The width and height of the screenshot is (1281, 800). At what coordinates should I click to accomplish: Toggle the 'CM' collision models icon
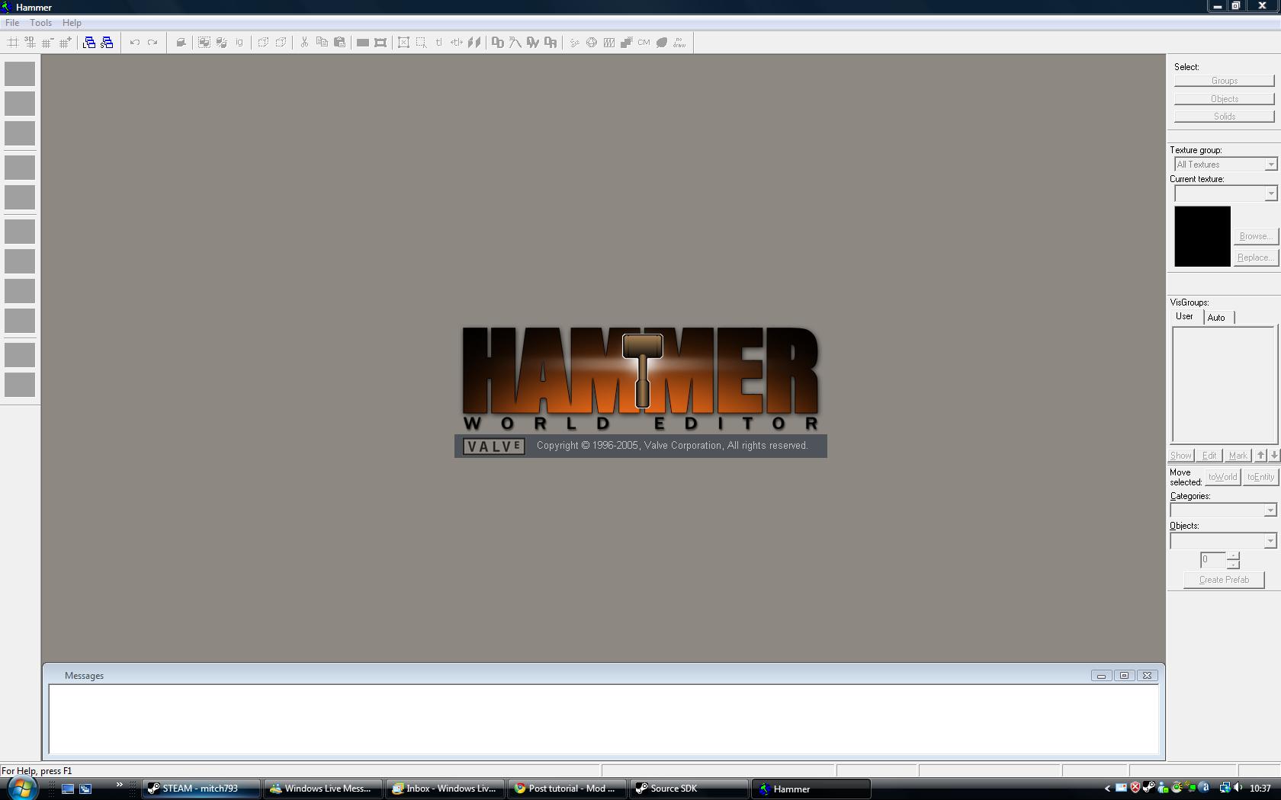tap(644, 43)
